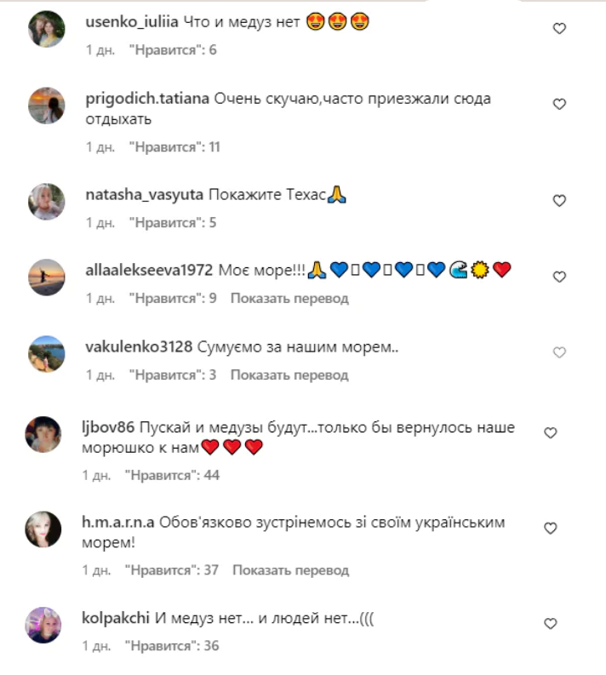
Task: View 11 likes on prigodich.tatiana comment
Action: pos(174,147)
